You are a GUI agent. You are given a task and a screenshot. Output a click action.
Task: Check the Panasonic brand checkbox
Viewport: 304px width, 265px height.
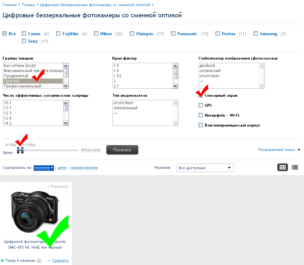pos(173,34)
